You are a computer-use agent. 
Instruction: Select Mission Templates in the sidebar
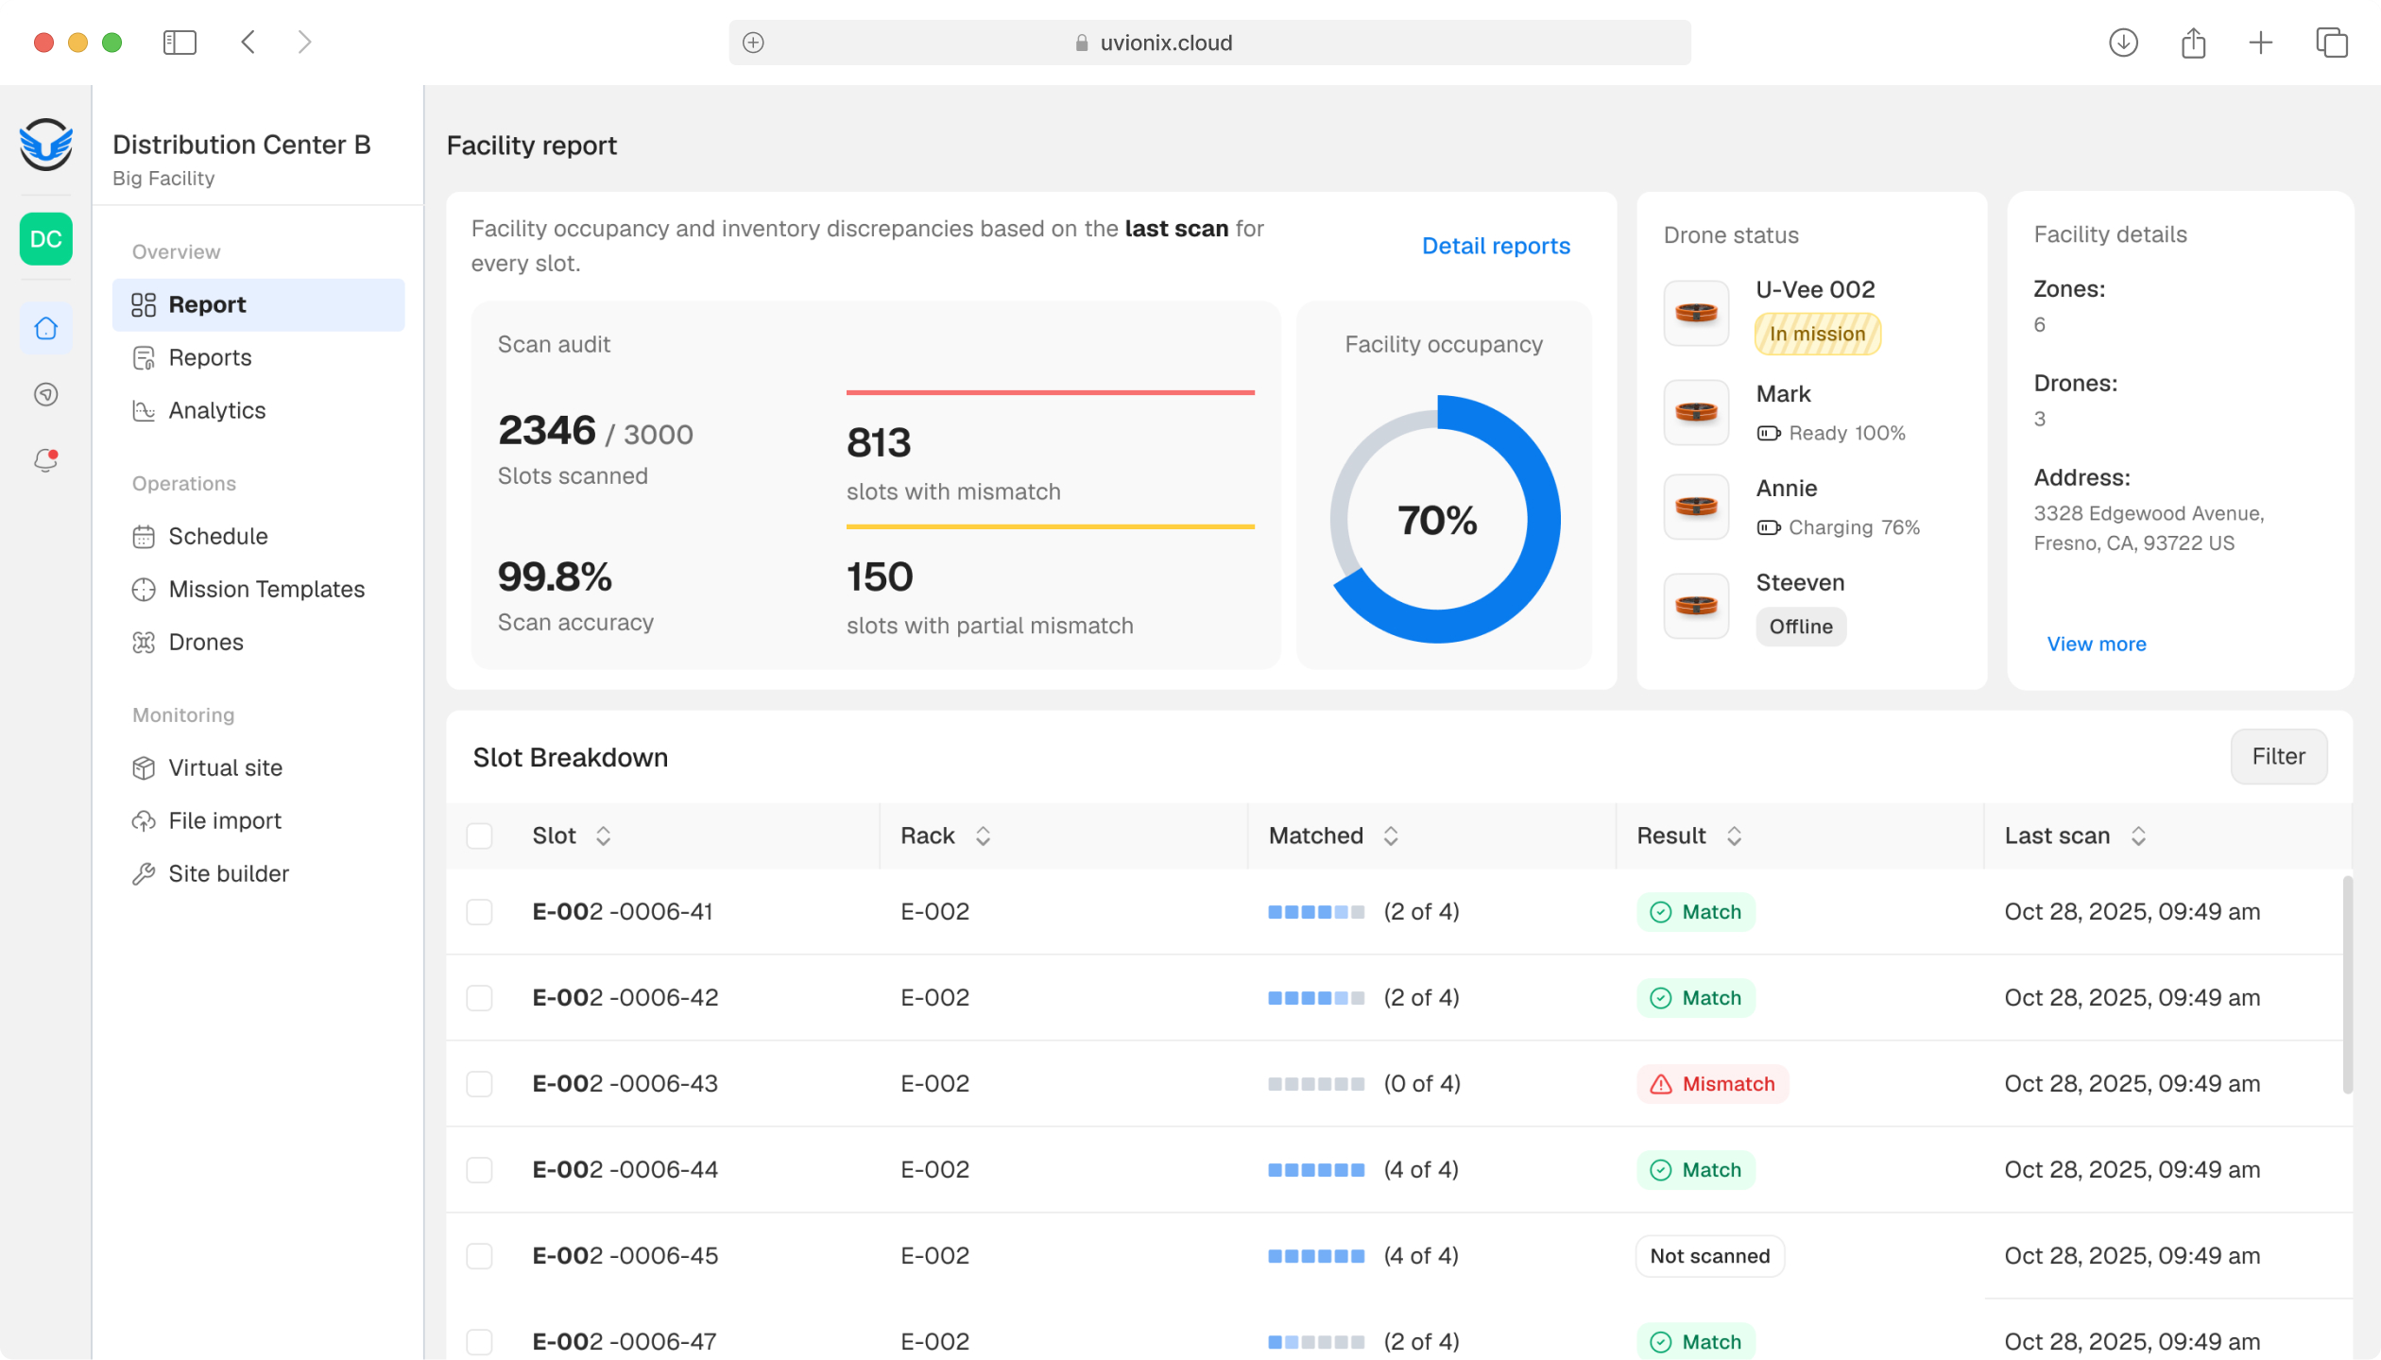(x=266, y=588)
